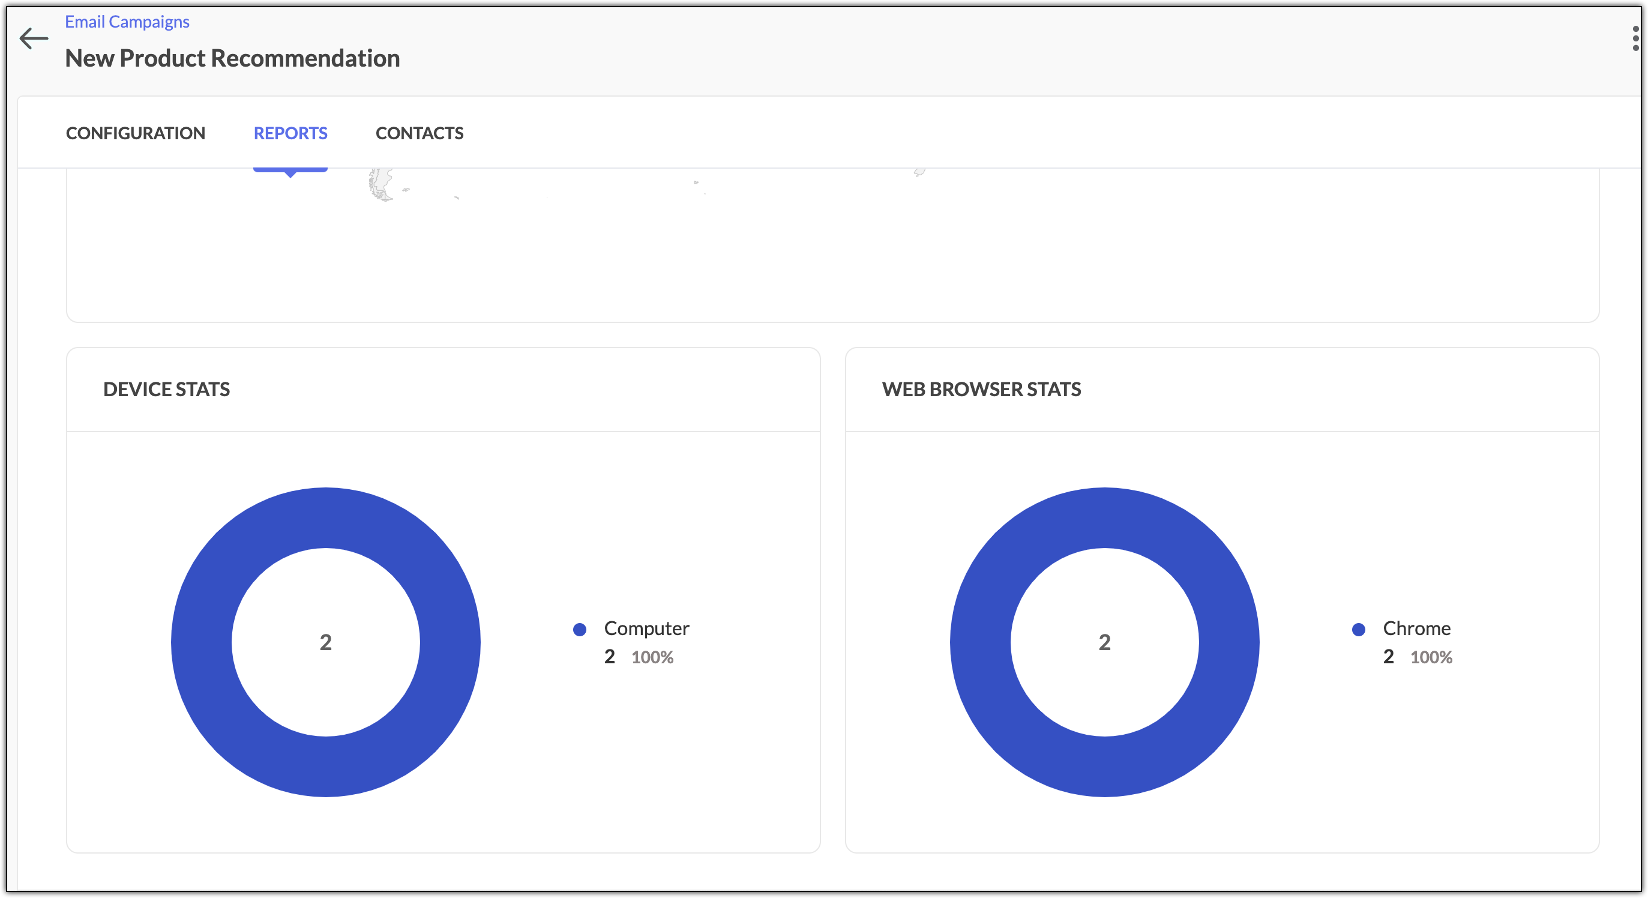
Task: Switch to the Configuration tab
Action: click(136, 133)
